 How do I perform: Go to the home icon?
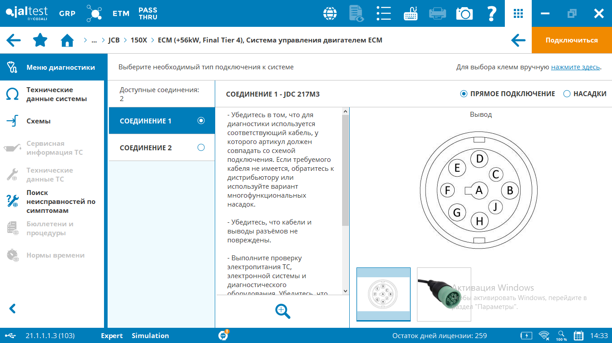click(67, 40)
